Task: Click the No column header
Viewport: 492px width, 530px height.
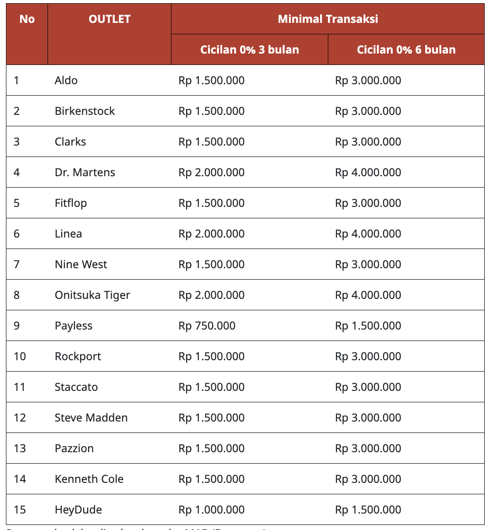Action: pos(27,19)
